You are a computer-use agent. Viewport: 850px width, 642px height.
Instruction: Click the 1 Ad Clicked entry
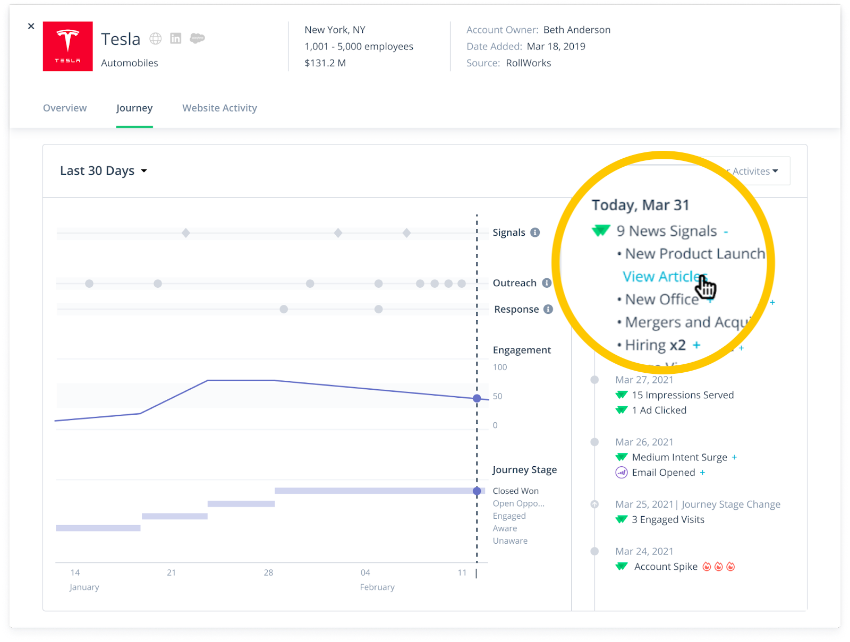pyautogui.click(x=659, y=410)
